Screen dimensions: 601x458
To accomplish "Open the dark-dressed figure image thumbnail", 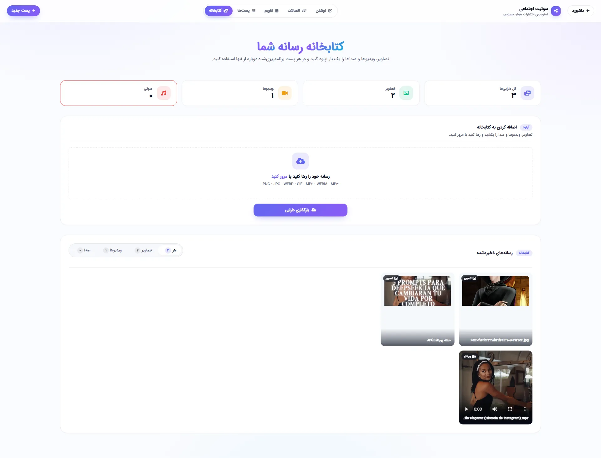I will coord(496,291).
